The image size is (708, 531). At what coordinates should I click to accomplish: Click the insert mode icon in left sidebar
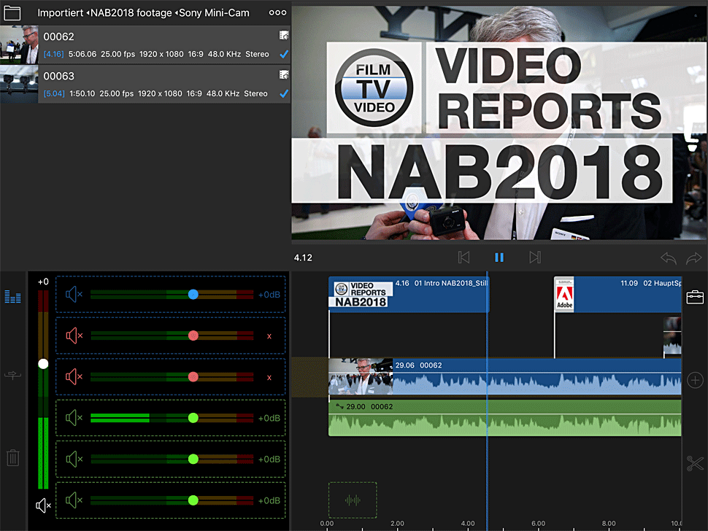[12, 375]
